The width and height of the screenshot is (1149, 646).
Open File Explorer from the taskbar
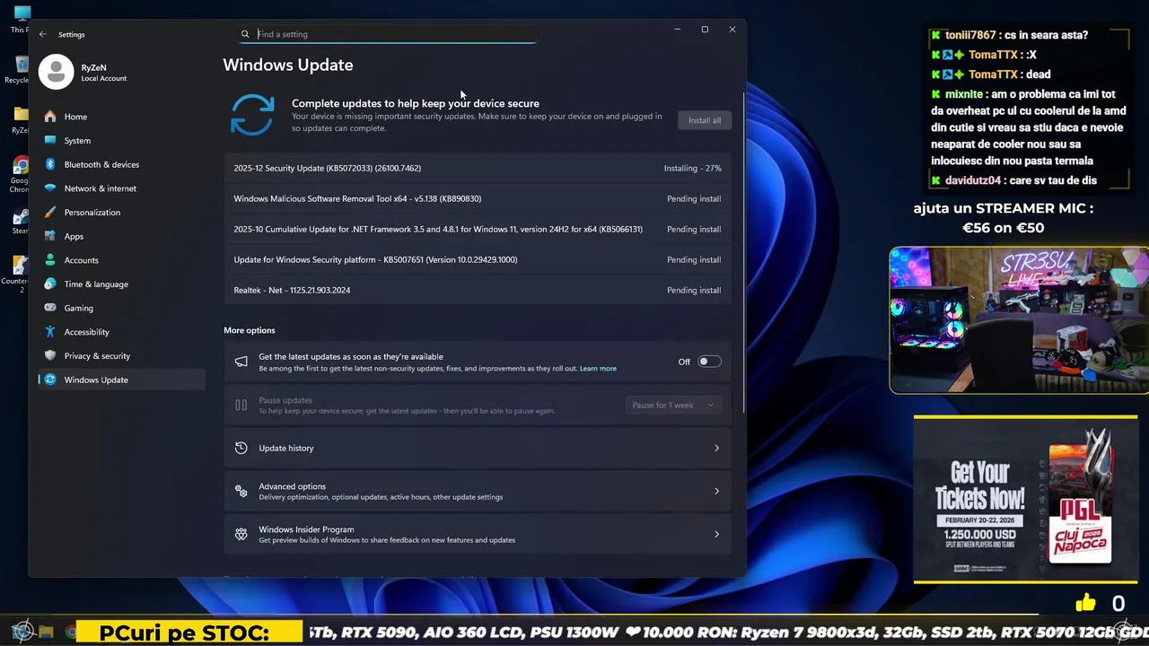[x=47, y=632]
